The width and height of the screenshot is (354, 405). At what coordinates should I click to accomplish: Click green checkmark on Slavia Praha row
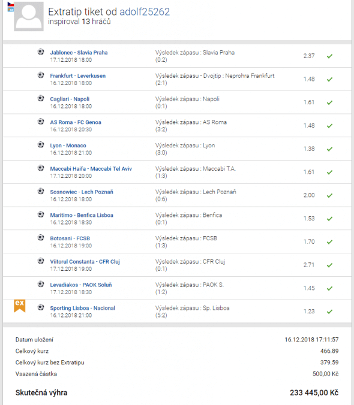point(329,56)
